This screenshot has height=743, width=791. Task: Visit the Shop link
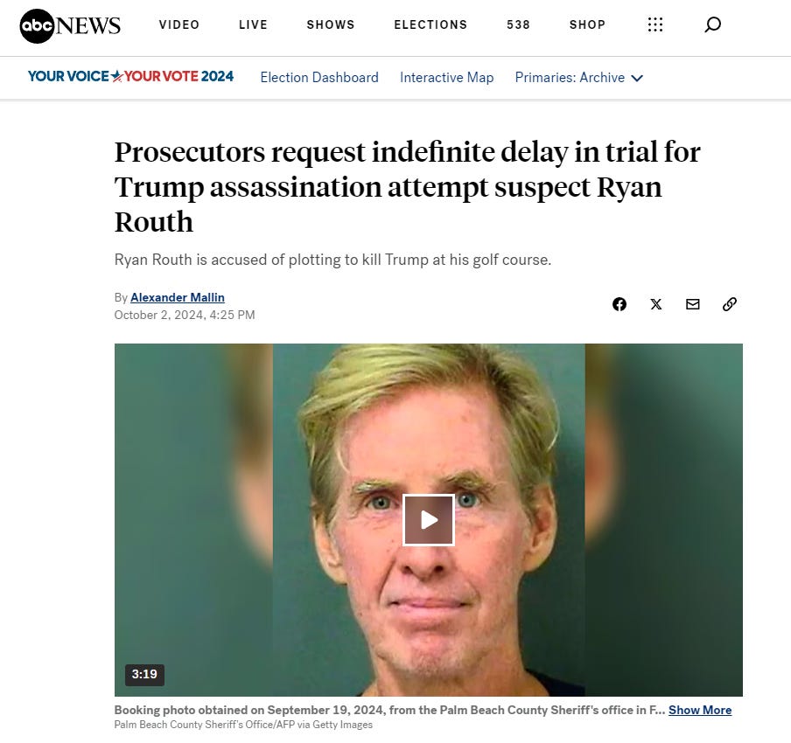(587, 24)
